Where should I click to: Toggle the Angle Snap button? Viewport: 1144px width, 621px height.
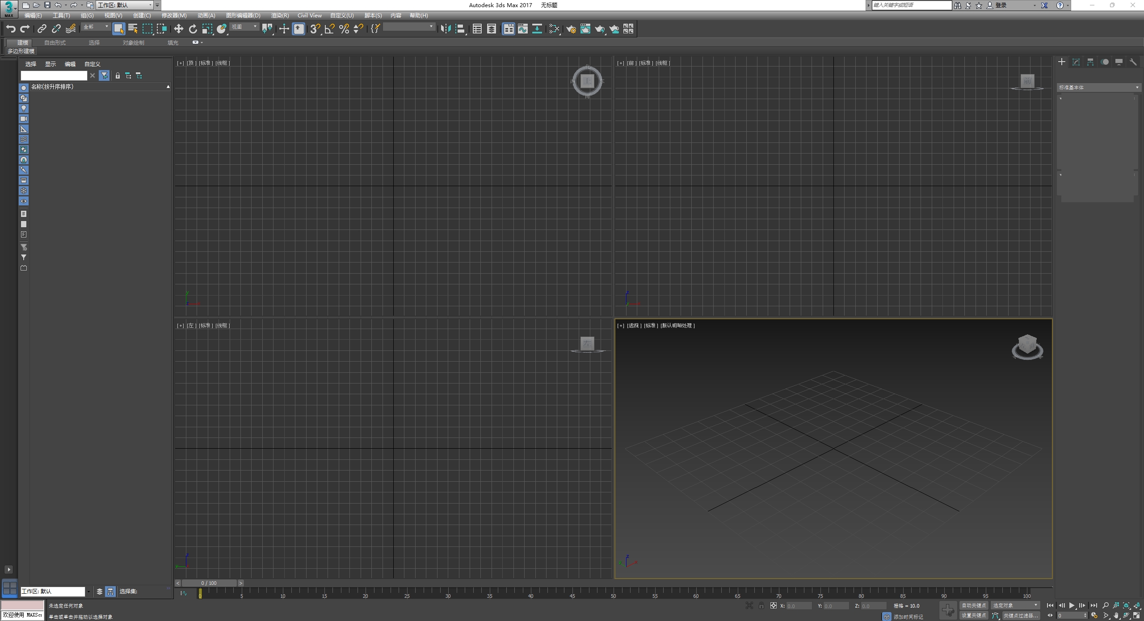tap(329, 29)
